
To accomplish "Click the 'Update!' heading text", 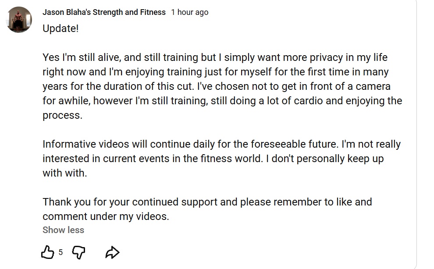I will click(x=60, y=28).
